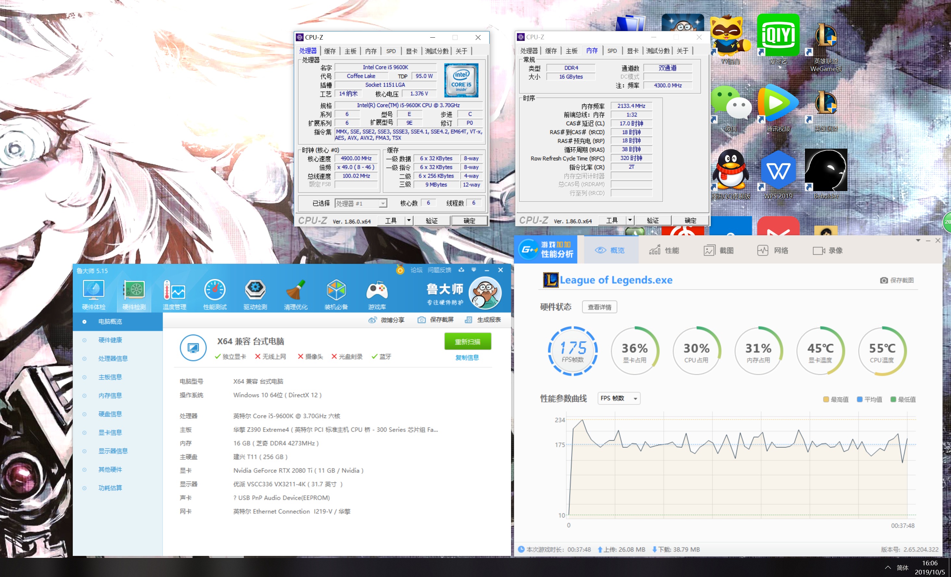The image size is (951, 577).
Task: Open YY语音 desktop icon
Action: [730, 39]
